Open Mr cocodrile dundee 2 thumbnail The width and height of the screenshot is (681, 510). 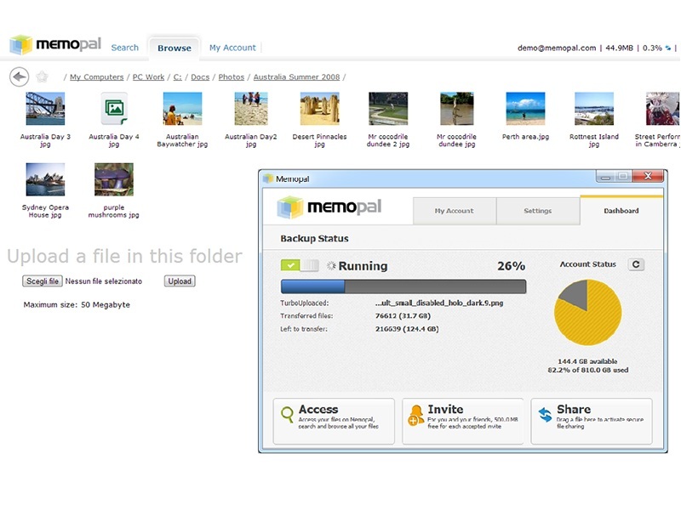[388, 109]
